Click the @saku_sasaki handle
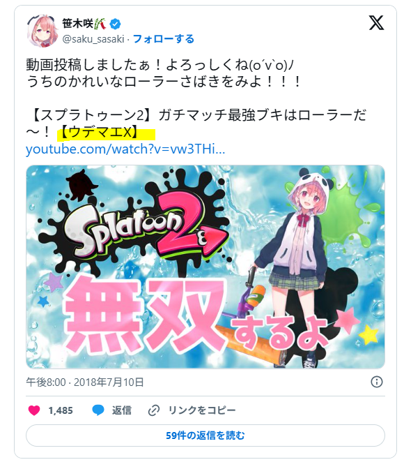Viewport: 404px width, 469px height. [93, 39]
